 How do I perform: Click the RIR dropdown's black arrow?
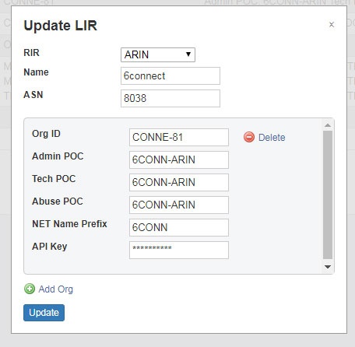188,54
